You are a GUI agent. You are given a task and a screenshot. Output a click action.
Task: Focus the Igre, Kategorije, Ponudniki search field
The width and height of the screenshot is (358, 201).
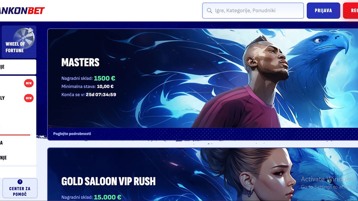[253, 11]
